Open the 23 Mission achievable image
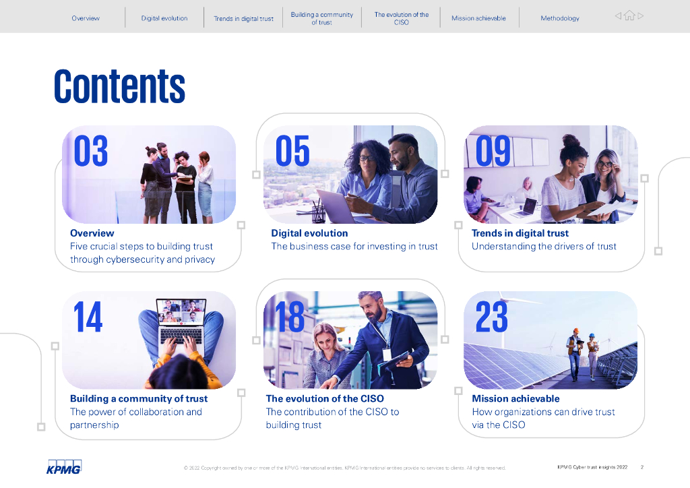The image size is (690, 488). click(551, 340)
